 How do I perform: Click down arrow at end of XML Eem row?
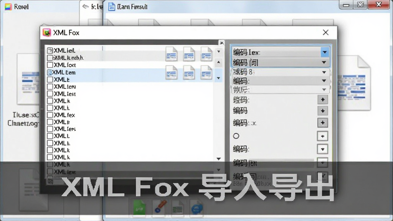tap(218, 78)
